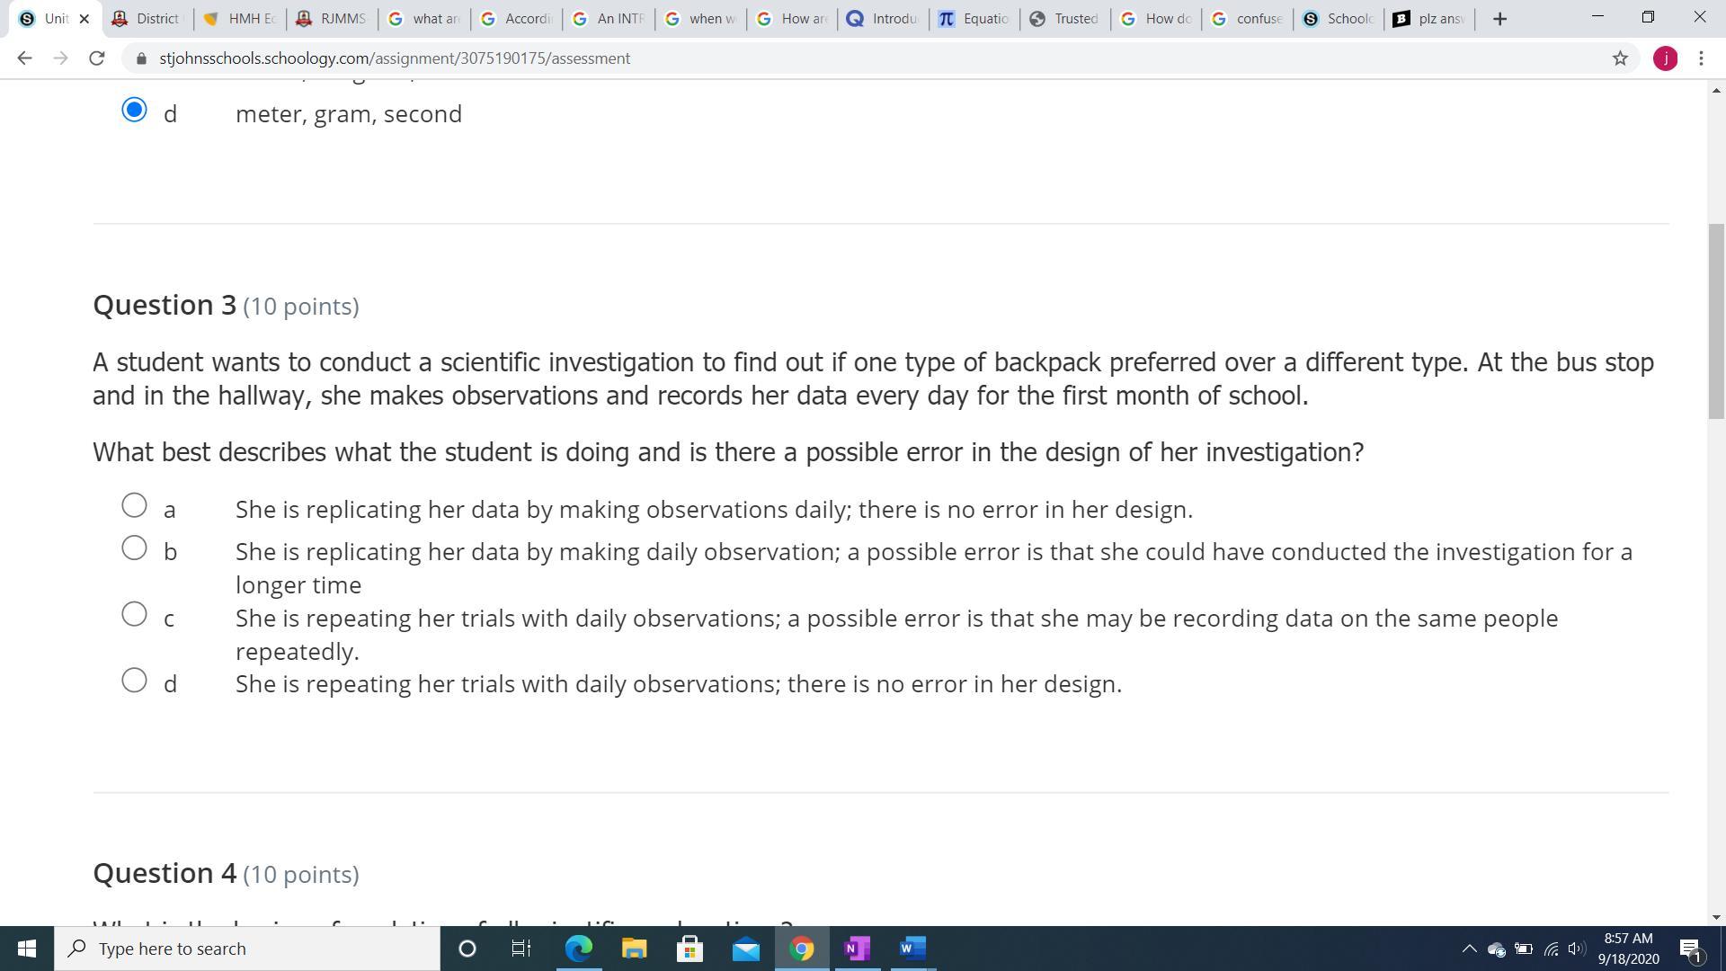Open the Chrome three-dot menu

click(1701, 58)
